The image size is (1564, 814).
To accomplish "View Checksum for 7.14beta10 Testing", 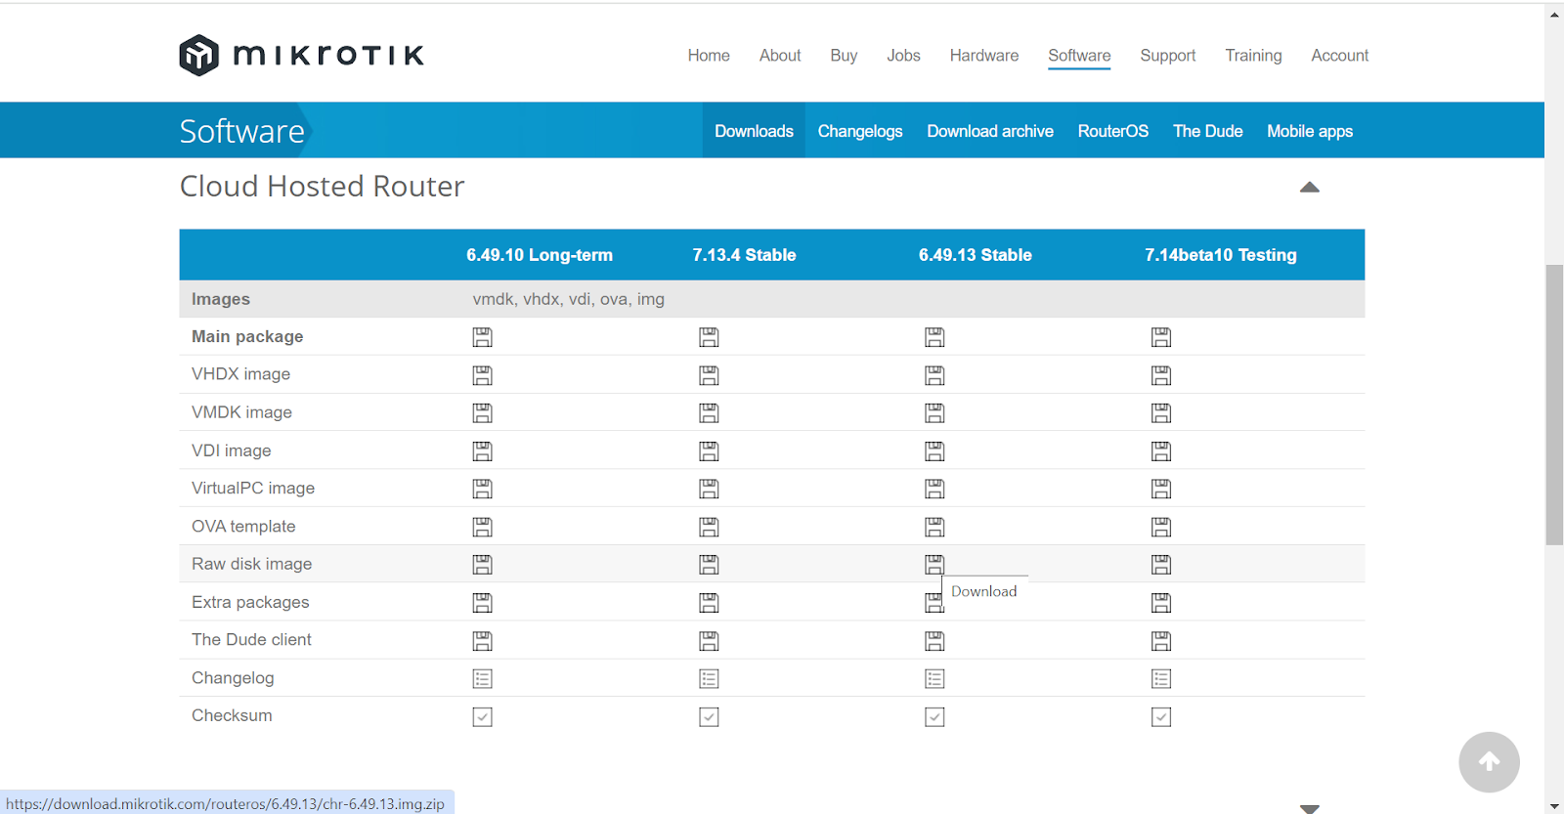I will click(x=1161, y=716).
